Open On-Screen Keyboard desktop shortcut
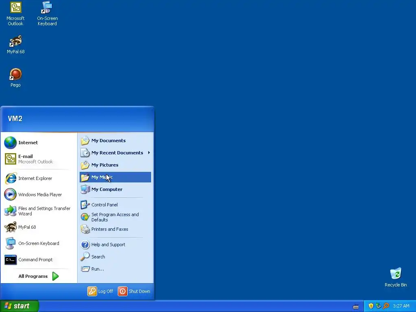The width and height of the screenshot is (416, 312). point(47,14)
